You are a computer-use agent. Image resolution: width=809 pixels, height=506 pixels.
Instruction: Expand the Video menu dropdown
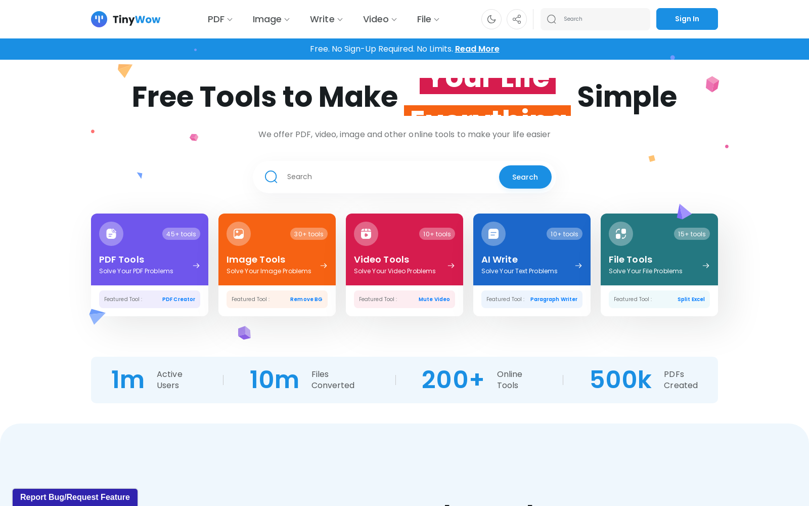pos(380,19)
